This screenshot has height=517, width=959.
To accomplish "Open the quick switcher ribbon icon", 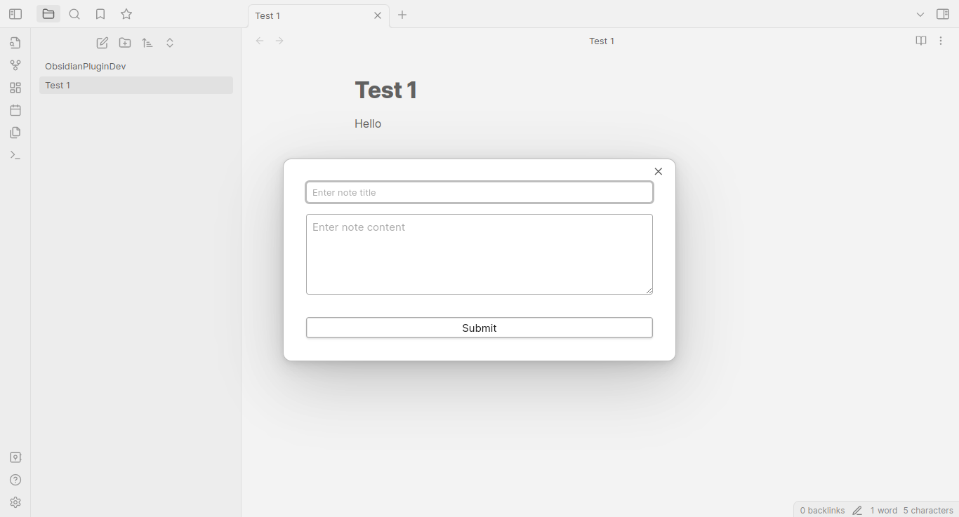I will click(x=15, y=43).
